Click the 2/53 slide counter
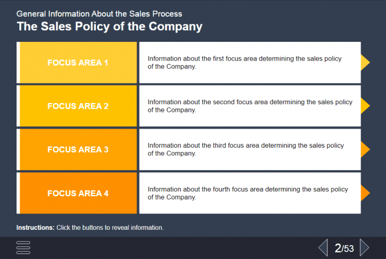This screenshot has height=259, width=386. pyautogui.click(x=344, y=249)
